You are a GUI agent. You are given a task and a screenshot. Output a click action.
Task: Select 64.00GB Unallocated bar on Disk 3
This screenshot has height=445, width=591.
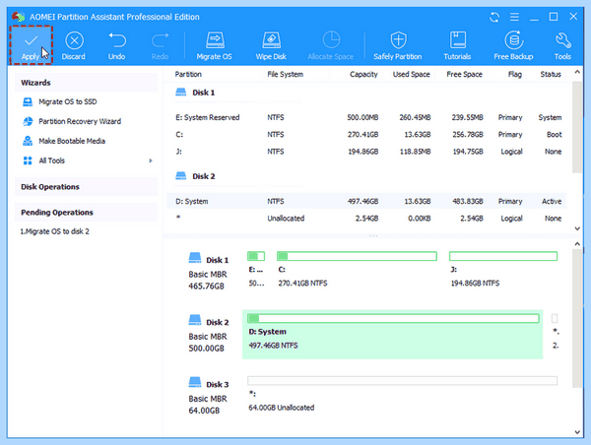[402, 381]
